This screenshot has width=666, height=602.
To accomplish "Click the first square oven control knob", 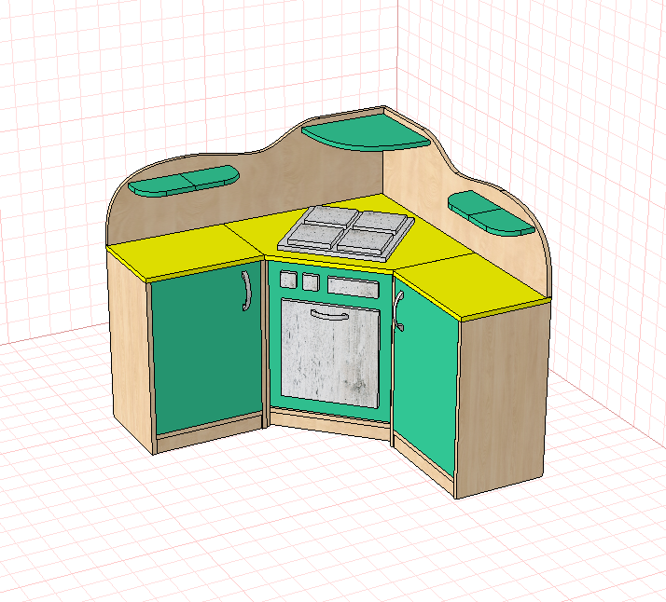I will tap(288, 280).
